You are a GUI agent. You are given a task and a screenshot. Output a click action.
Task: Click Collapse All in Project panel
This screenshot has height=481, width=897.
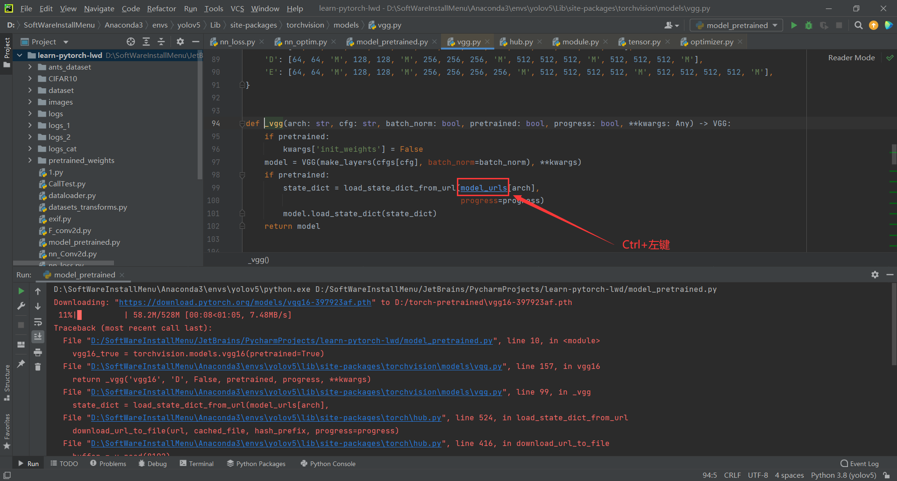[161, 42]
